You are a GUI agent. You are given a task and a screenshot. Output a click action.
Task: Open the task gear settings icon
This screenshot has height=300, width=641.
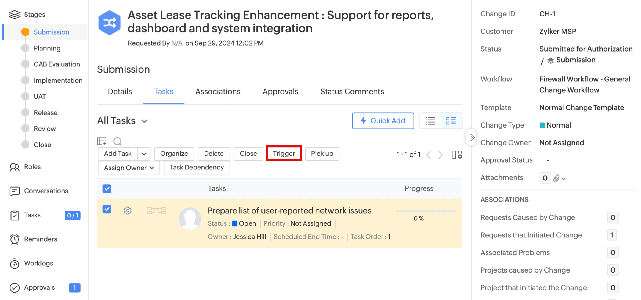[x=128, y=211]
